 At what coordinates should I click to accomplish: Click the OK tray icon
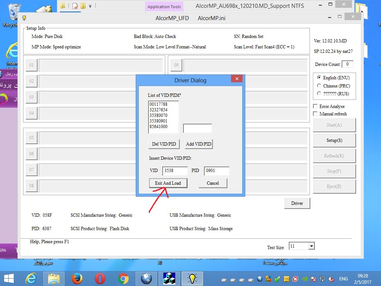286,279
